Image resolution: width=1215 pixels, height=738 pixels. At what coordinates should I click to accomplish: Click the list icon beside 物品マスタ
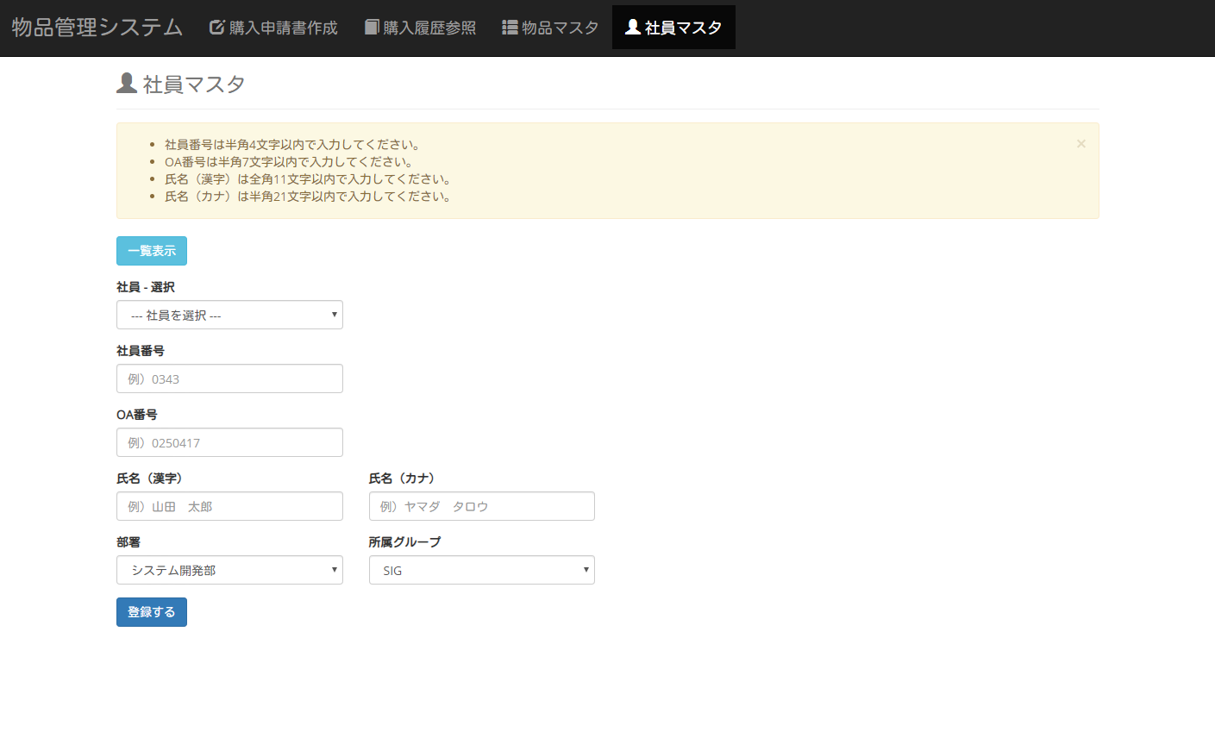point(510,28)
